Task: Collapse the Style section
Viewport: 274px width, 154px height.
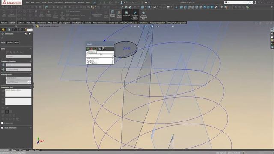Action: (x=30, y=49)
